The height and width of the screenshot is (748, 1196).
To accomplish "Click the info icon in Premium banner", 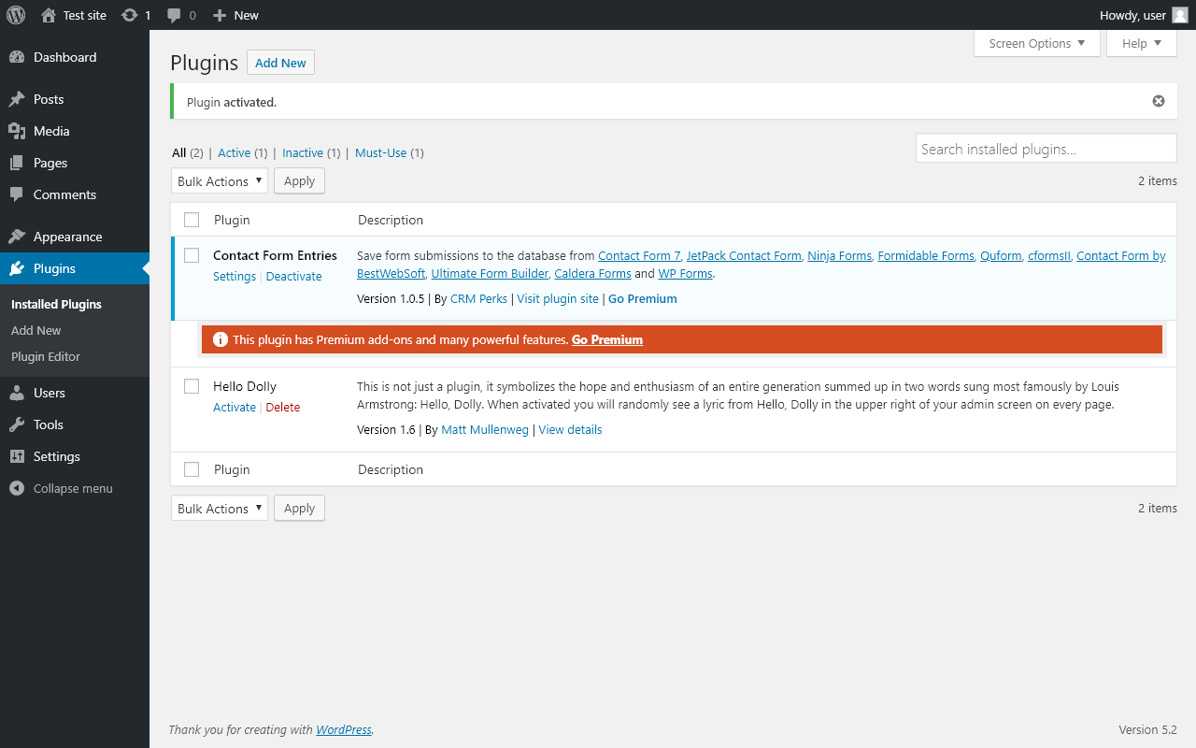I will (x=221, y=339).
